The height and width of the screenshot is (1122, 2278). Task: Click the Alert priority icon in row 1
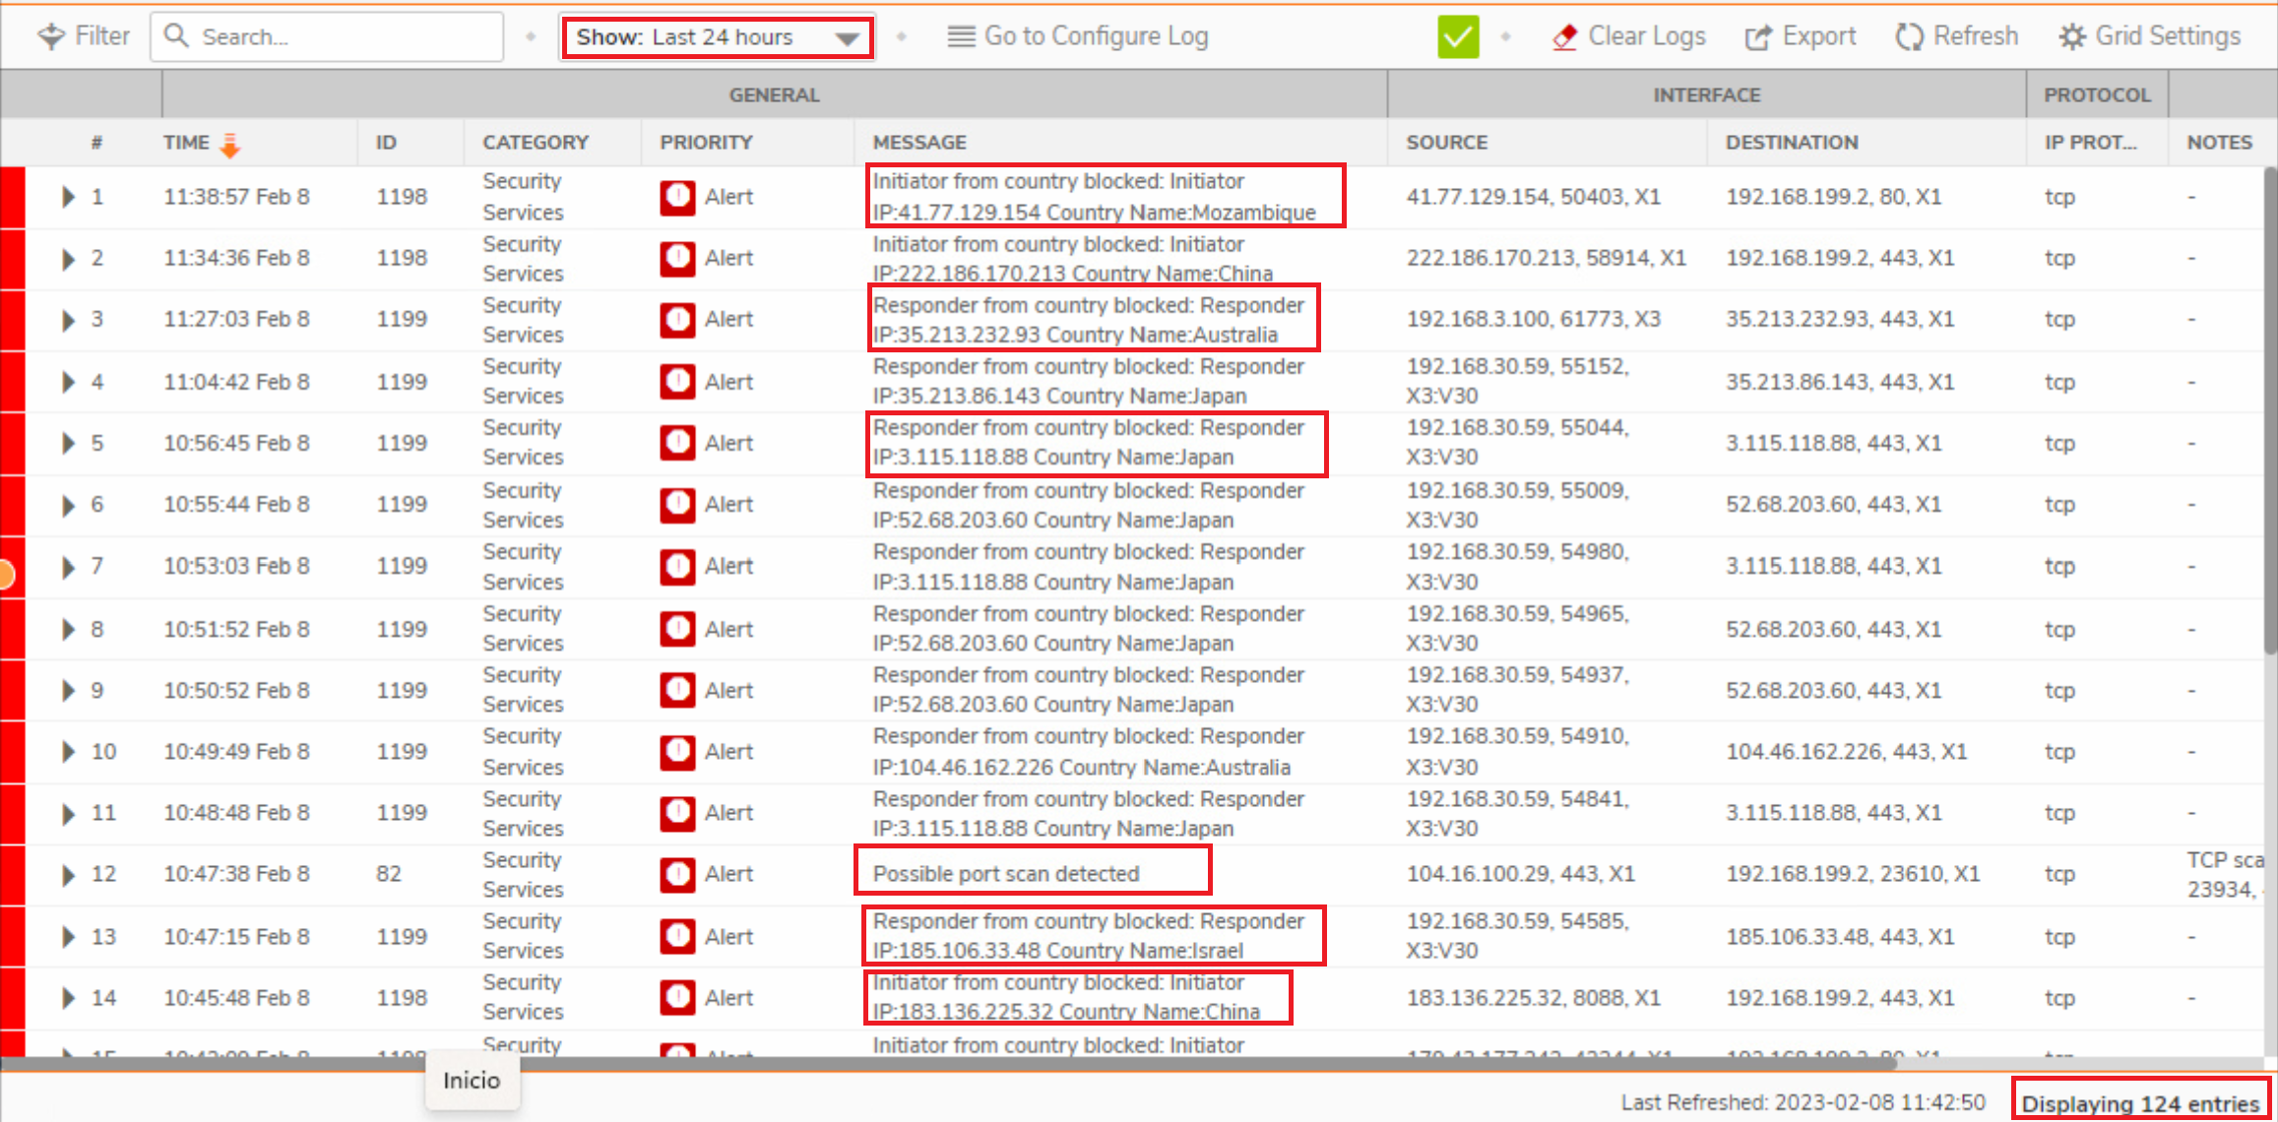(677, 197)
